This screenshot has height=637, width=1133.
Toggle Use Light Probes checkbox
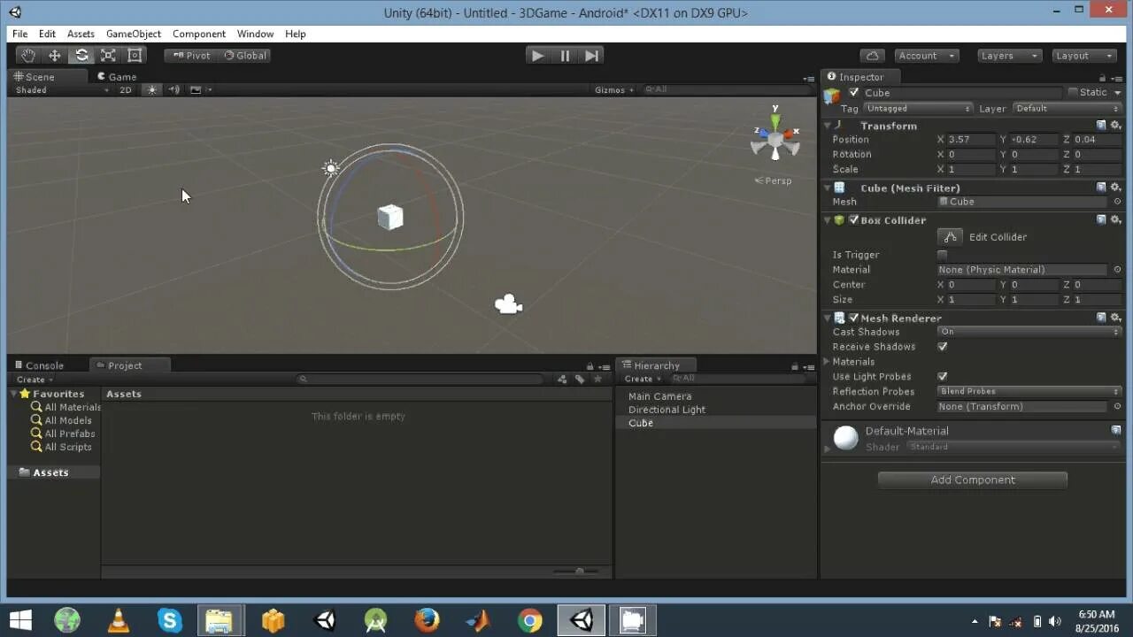[942, 377]
